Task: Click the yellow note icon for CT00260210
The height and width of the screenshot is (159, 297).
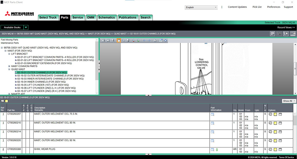Action: click(275, 123)
